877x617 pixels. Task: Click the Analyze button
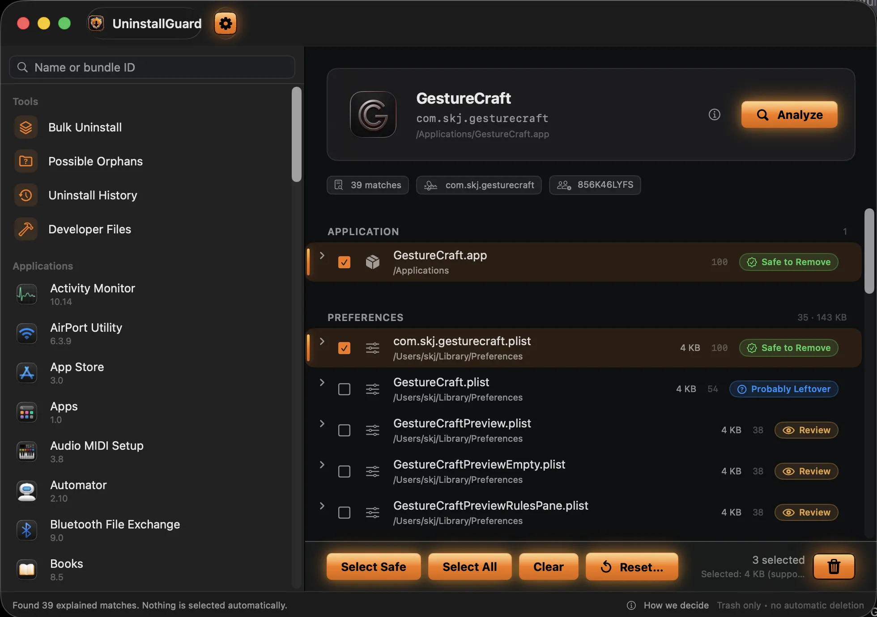click(x=789, y=115)
